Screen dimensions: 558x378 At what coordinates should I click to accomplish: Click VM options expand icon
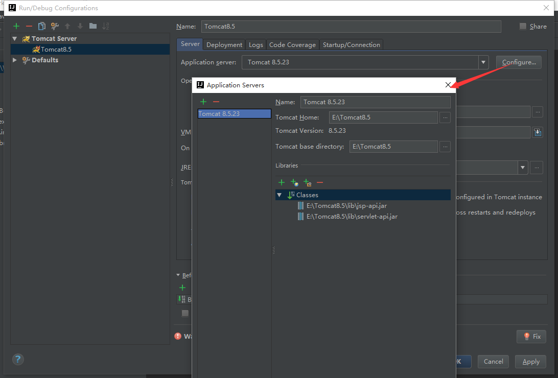coord(538,132)
